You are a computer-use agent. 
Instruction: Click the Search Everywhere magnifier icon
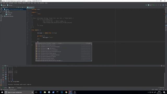(x=166, y=5)
